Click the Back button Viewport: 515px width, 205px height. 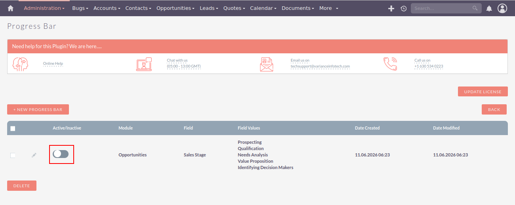494,109
